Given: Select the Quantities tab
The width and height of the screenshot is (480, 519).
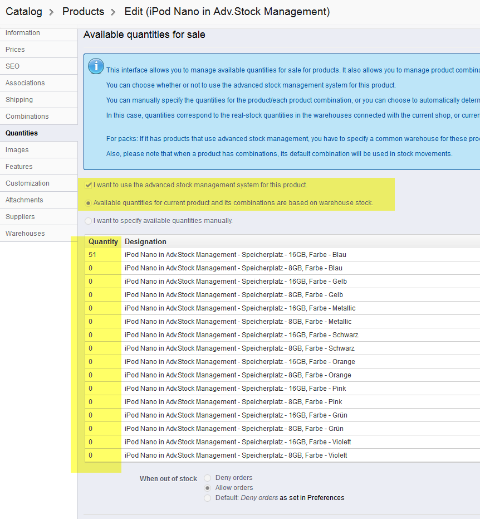Looking at the screenshot, I should tap(38, 133).
